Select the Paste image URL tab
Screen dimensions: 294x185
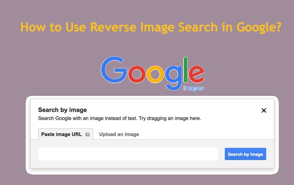[x=65, y=134]
